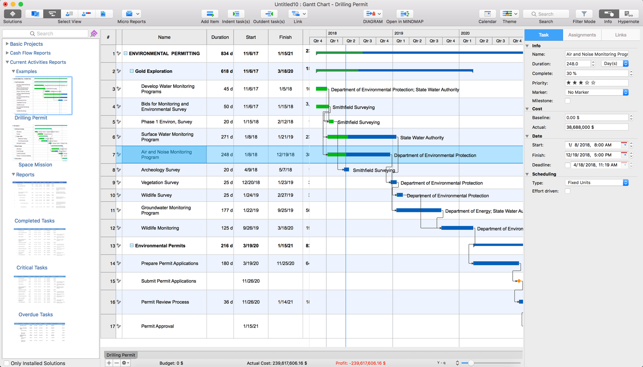This screenshot has width=643, height=367.
Task: Check Only Installed Solutions box
Action: click(x=6, y=363)
